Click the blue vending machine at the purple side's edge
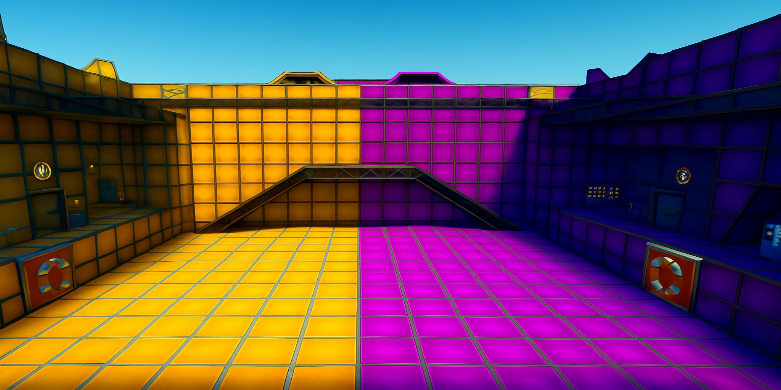Image resolution: width=781 pixels, height=390 pixels. 771,239
